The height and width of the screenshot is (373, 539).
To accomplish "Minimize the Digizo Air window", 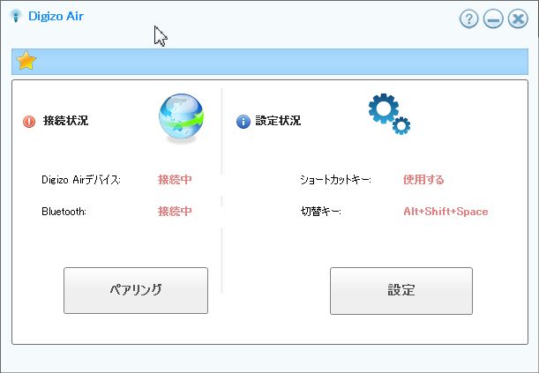I will [x=493, y=19].
